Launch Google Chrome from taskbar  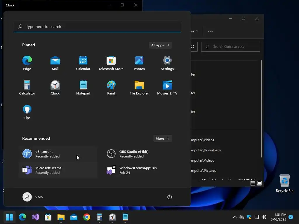click(x=86, y=217)
